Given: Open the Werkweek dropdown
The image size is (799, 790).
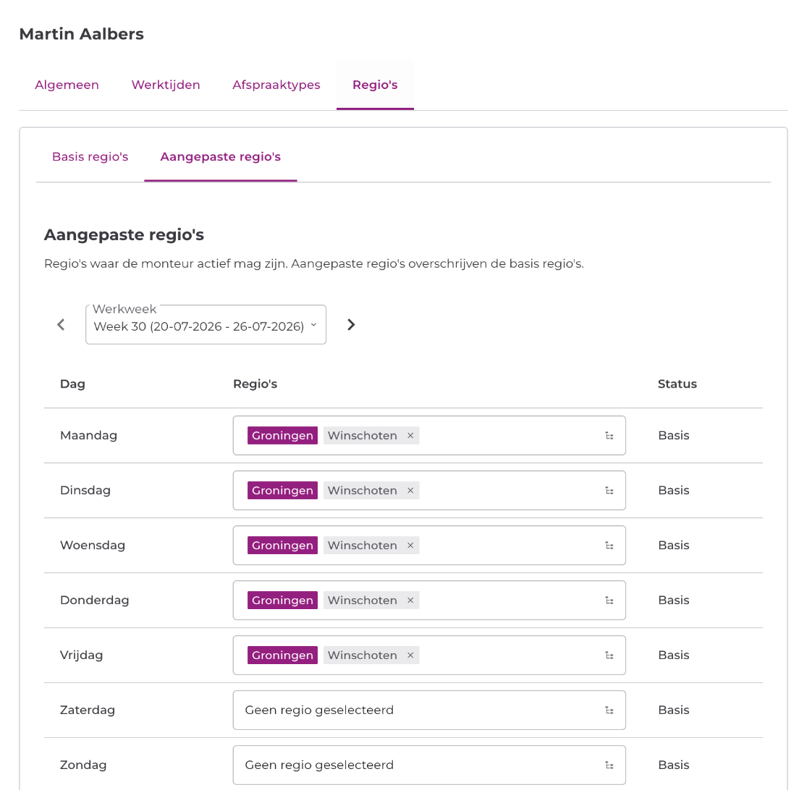Looking at the screenshot, I should point(206,325).
